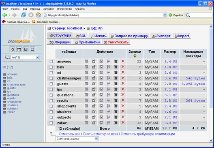Click the lightbulb hint icon under Записи
This screenshot has height=148, width=214.
click(135, 56)
